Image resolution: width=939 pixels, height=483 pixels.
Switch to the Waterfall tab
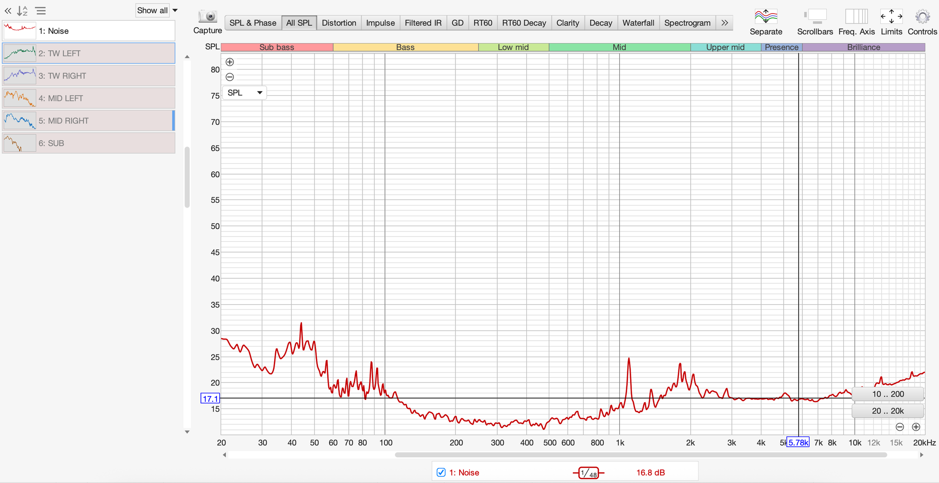pos(638,23)
